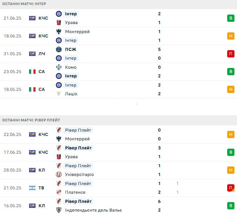
Task: Open the ПСЖ team link
Action: 70,49
